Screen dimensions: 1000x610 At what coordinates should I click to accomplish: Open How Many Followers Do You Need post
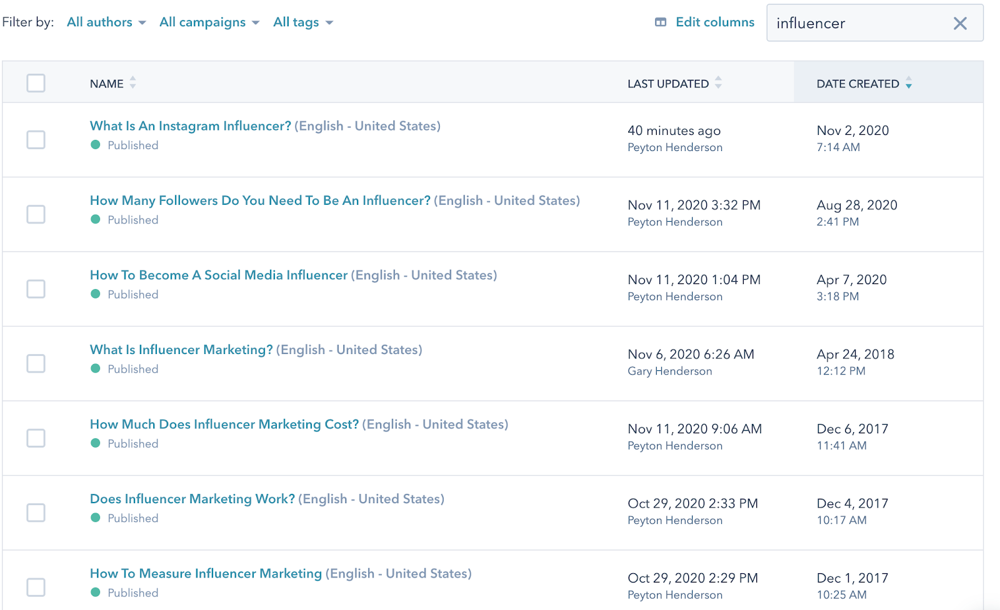260,200
